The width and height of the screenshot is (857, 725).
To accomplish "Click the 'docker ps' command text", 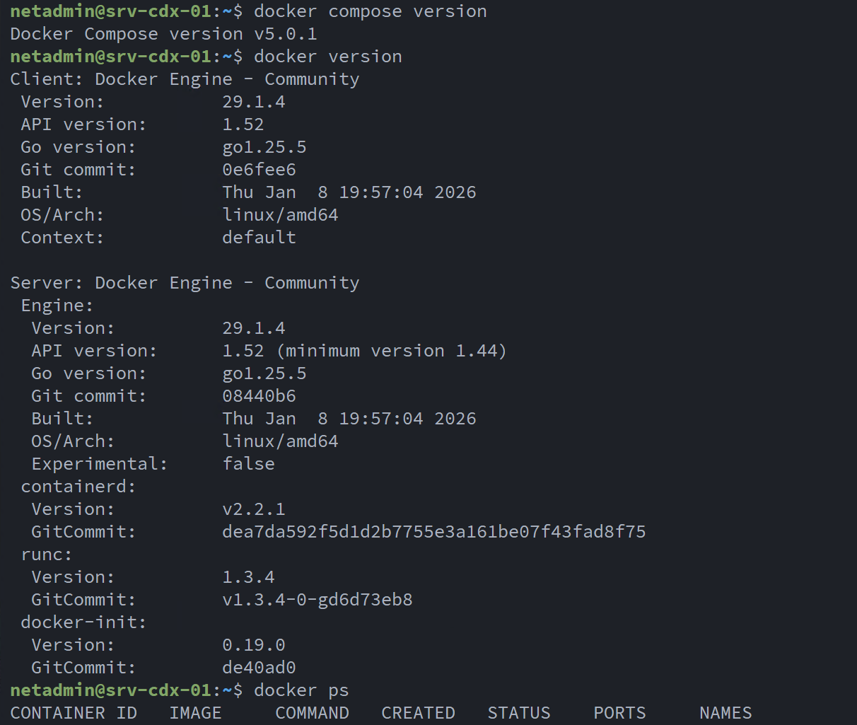I will 301,690.
